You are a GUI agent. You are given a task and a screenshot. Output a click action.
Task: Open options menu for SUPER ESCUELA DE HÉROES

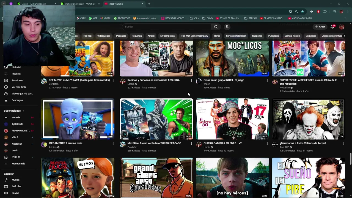coord(344,80)
